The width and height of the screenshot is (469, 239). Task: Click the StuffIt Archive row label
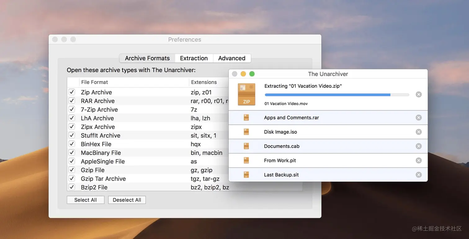coord(100,135)
